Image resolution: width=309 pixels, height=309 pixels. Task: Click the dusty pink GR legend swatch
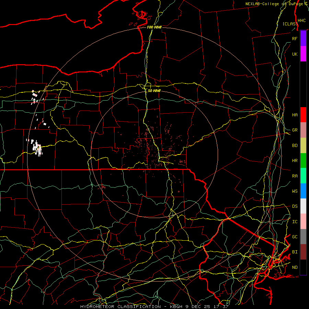[303, 130]
